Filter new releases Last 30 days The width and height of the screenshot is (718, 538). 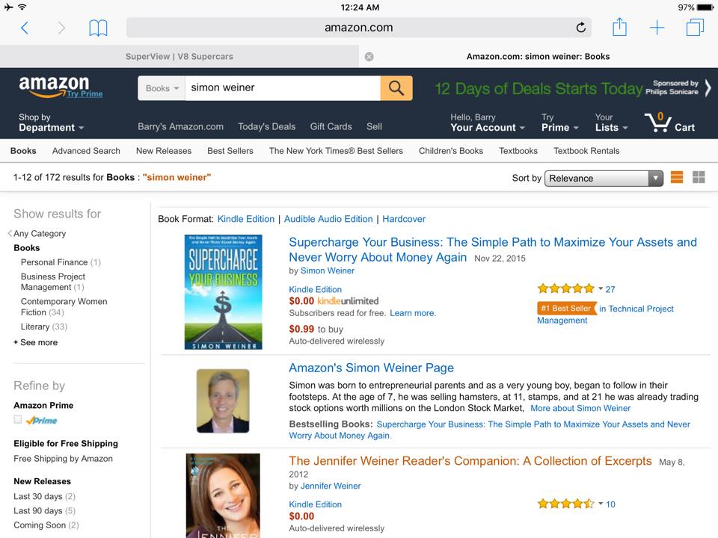pos(44,496)
